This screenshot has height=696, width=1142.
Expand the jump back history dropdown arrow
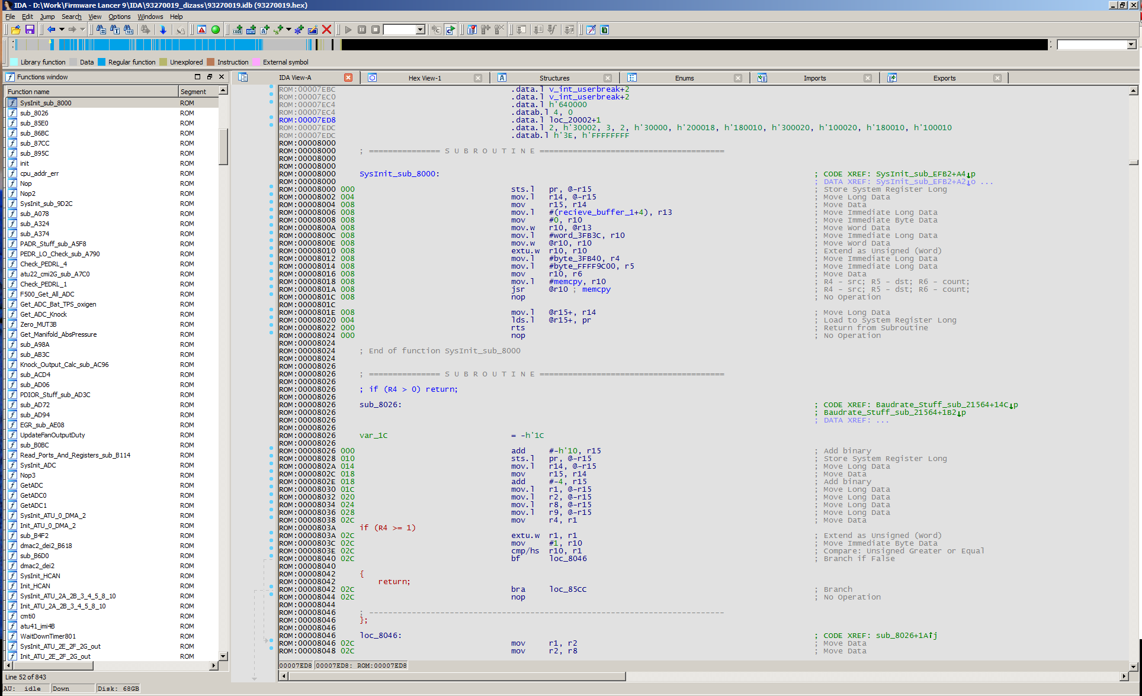tap(61, 30)
